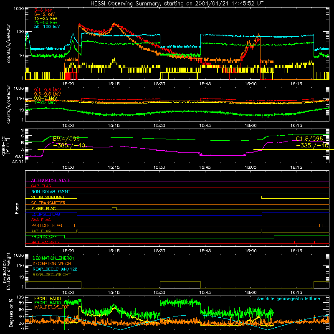
Task: Click the DECIMATION ENERGY or weight axis label
Action: 7,271
